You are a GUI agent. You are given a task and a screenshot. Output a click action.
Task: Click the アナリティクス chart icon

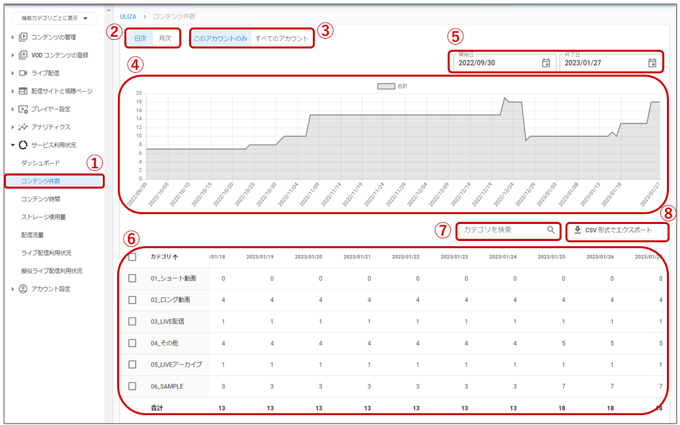pos(23,127)
